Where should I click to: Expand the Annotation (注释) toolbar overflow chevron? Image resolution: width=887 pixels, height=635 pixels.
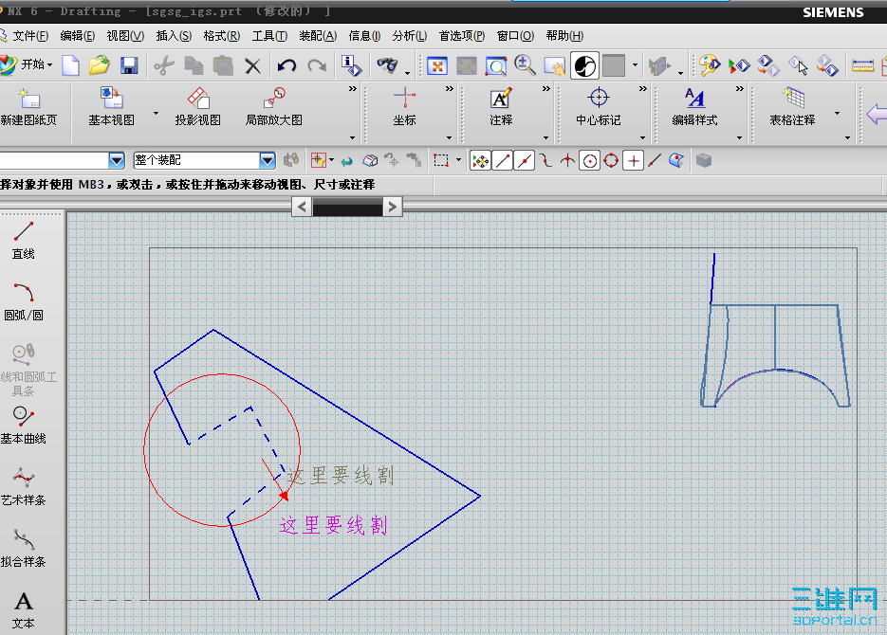(545, 89)
